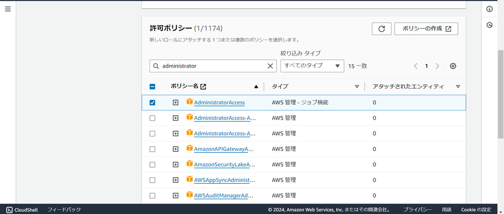Open the AWSAuditManagerAd… policy link
The width and height of the screenshot is (504, 214).
pyautogui.click(x=224, y=196)
